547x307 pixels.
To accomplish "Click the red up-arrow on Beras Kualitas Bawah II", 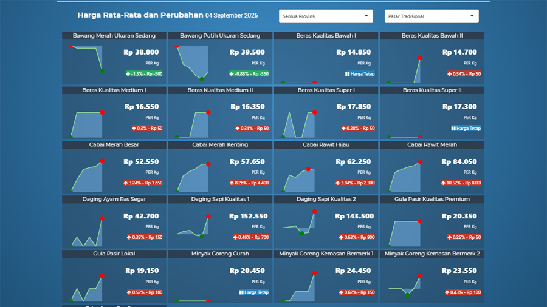I will pyautogui.click(x=450, y=74).
